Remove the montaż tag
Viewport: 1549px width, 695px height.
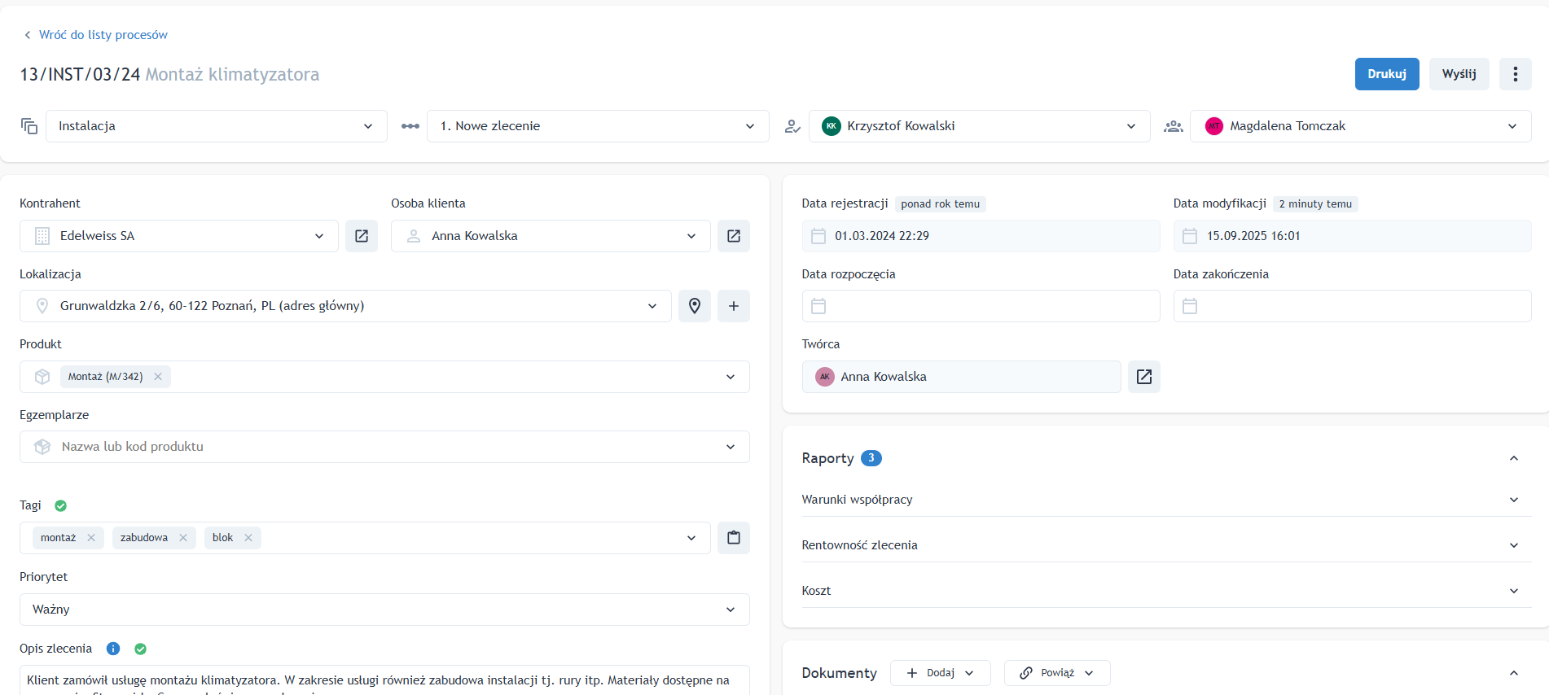pyautogui.click(x=91, y=538)
